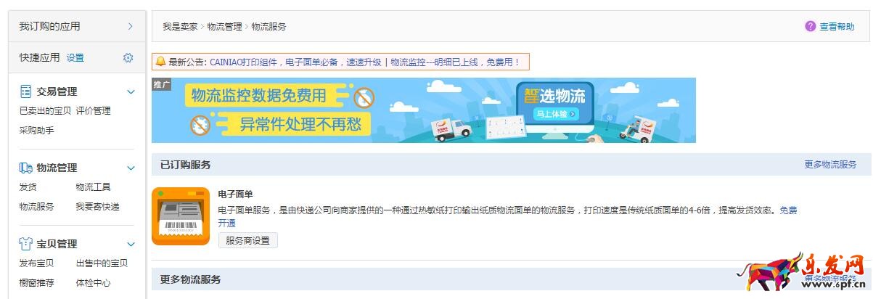Open 已卖出的宝贝 in the sidebar
This screenshot has width=873, height=299.
point(45,111)
